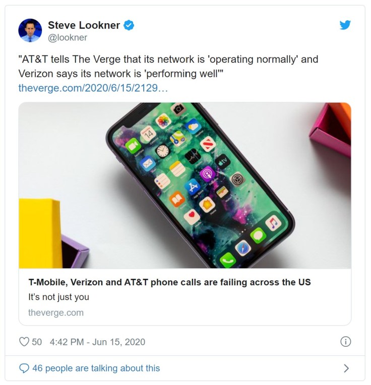Open the theverge.com/2020/6/15/2129… link
The width and height of the screenshot is (371, 385).
(x=93, y=88)
